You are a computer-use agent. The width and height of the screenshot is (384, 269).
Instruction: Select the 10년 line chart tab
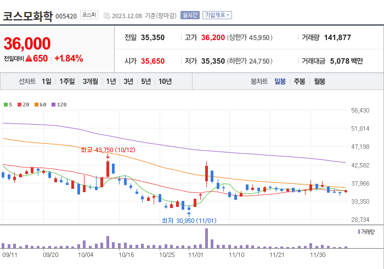pos(165,81)
